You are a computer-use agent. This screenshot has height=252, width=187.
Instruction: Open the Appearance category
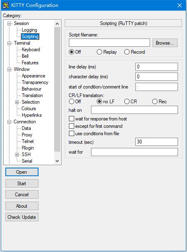[x=34, y=76]
